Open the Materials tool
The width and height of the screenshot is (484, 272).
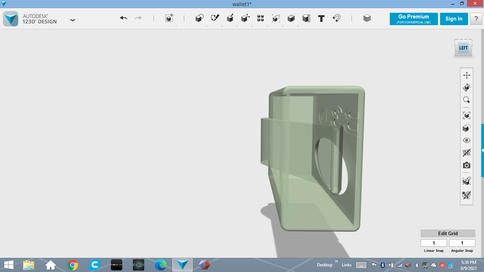(x=367, y=18)
